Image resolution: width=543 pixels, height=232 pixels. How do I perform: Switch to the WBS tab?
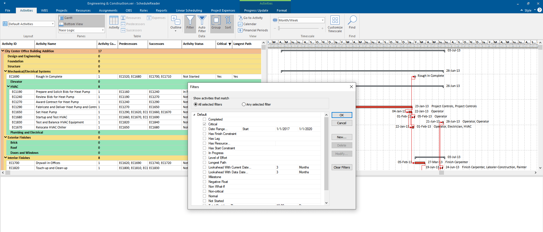[44, 10]
